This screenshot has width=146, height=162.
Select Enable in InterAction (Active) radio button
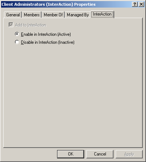pyautogui.click(x=17, y=34)
